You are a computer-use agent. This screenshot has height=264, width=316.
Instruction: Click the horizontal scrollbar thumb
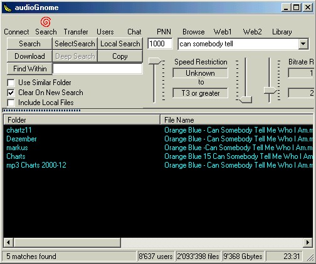[67, 243]
